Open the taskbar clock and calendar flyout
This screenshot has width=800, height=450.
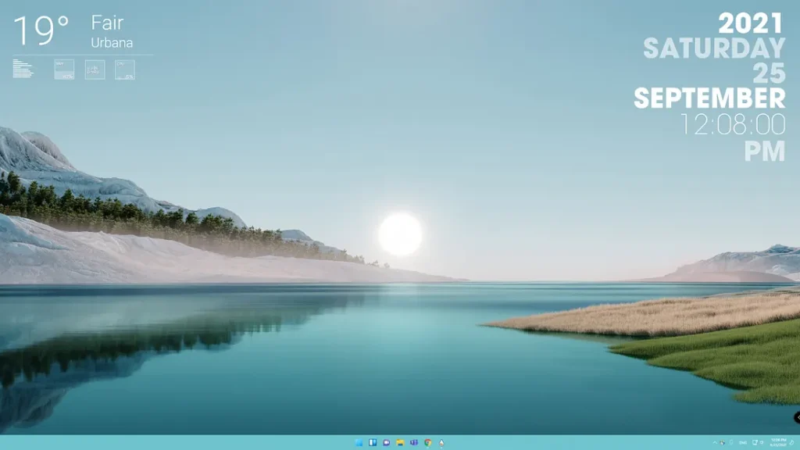coord(778,443)
